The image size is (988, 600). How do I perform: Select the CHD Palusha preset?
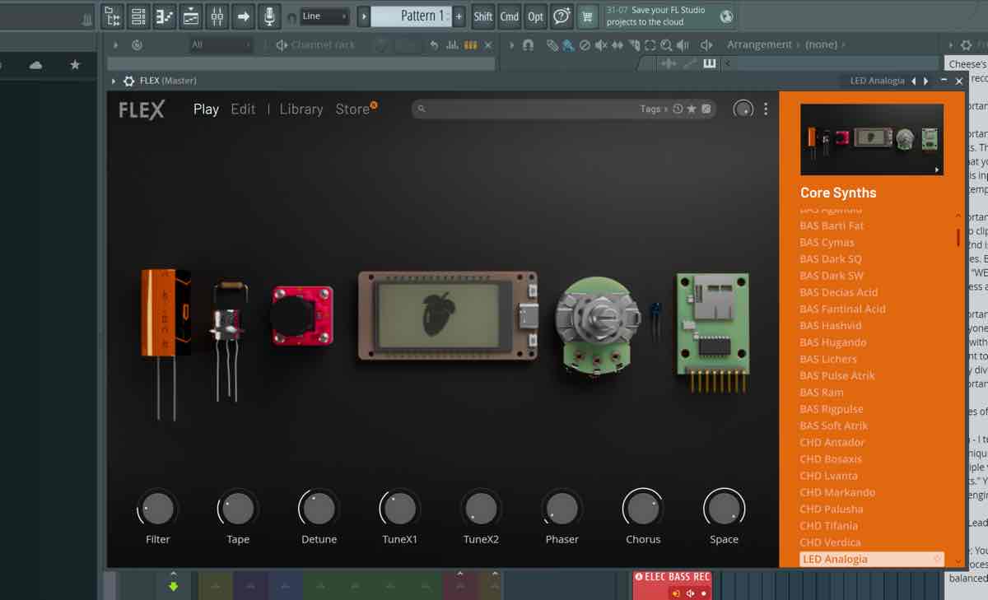click(x=832, y=509)
